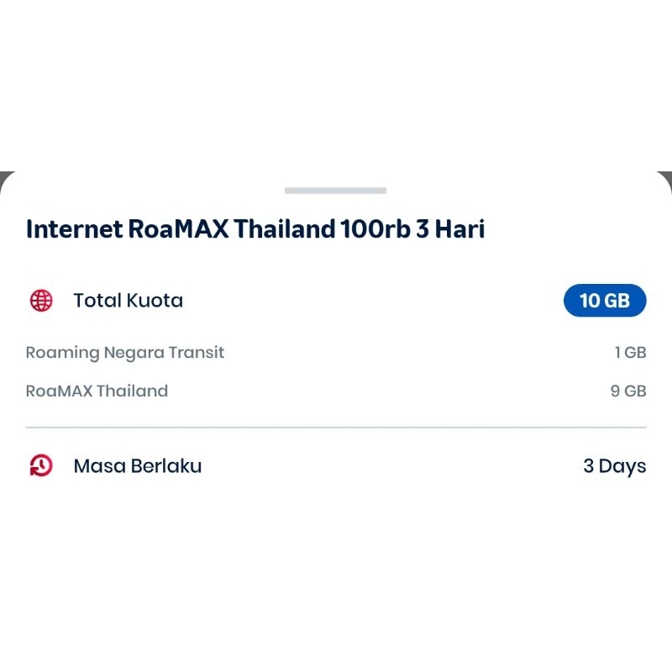Click the blank area above the bottom sheet
The height and width of the screenshot is (672, 672).
[336, 84]
